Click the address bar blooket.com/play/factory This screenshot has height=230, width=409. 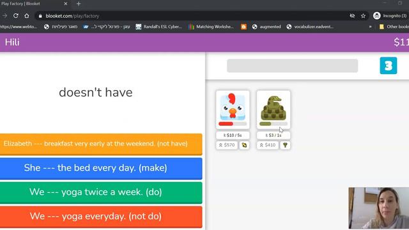[x=72, y=16]
